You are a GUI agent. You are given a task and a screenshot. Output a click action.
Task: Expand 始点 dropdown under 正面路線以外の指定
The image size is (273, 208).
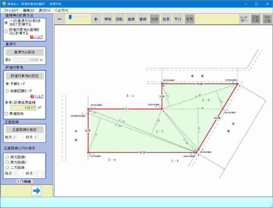pos(18,173)
